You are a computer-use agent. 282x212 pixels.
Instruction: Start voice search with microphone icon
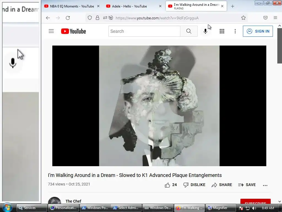click(x=205, y=31)
